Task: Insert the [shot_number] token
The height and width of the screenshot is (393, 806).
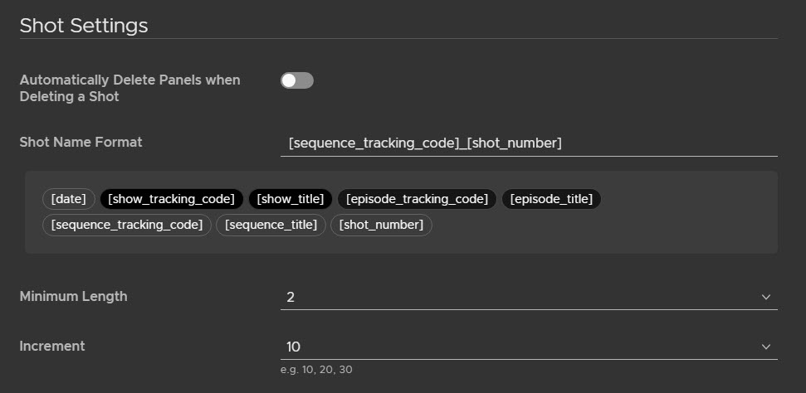Action: (381, 225)
